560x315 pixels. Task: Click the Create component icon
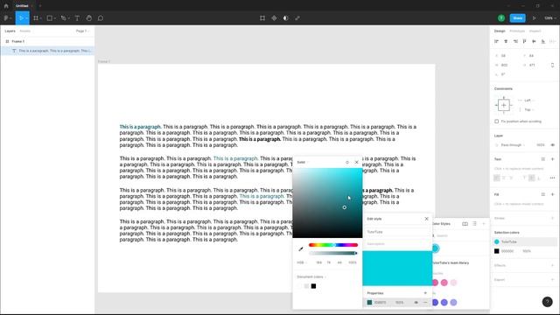tap(274, 18)
